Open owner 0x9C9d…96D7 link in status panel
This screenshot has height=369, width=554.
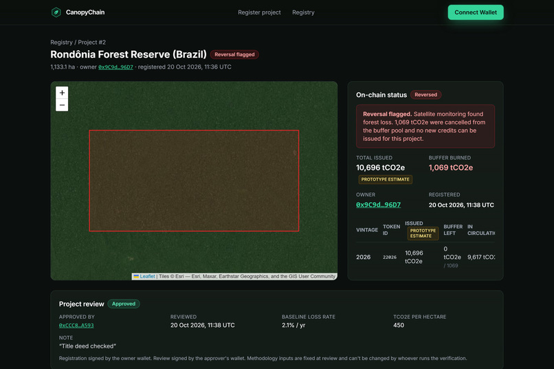pos(379,205)
